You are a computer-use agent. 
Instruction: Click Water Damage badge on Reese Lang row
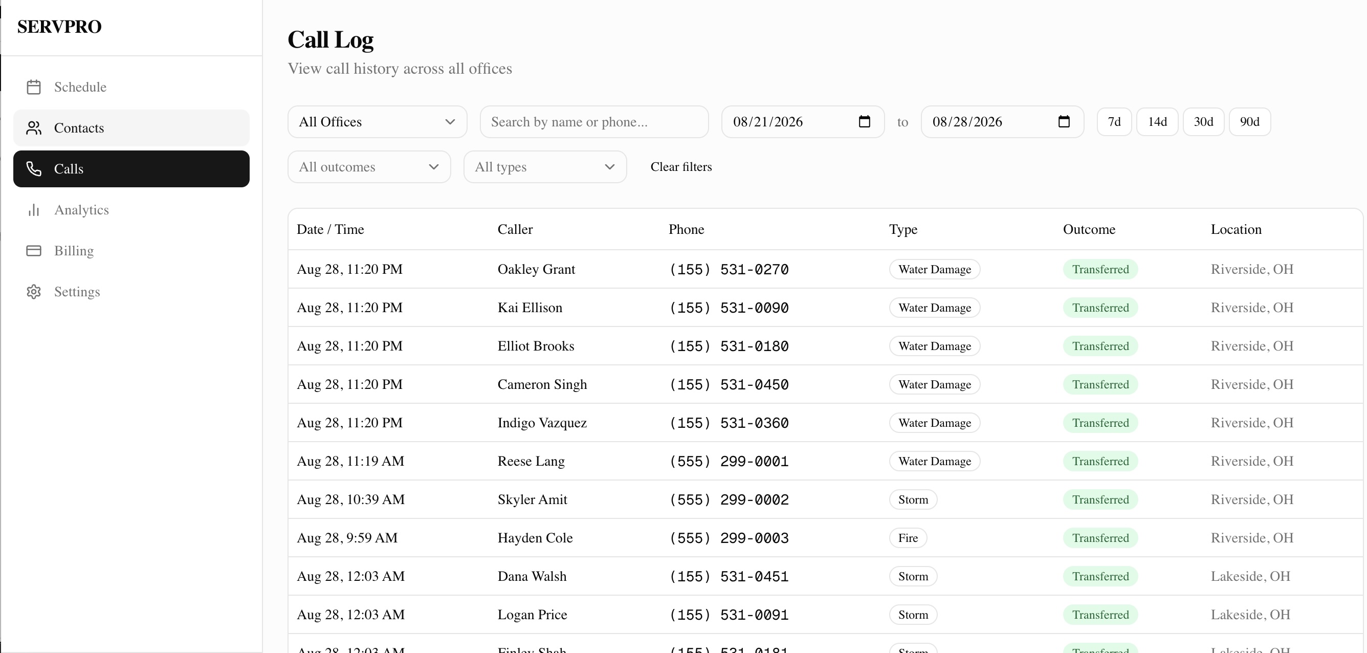click(x=935, y=461)
